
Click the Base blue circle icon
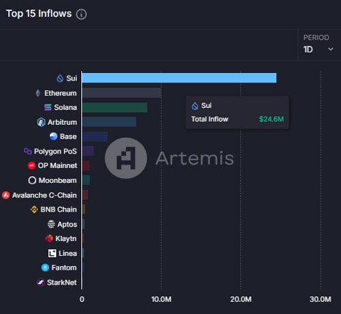tap(53, 137)
